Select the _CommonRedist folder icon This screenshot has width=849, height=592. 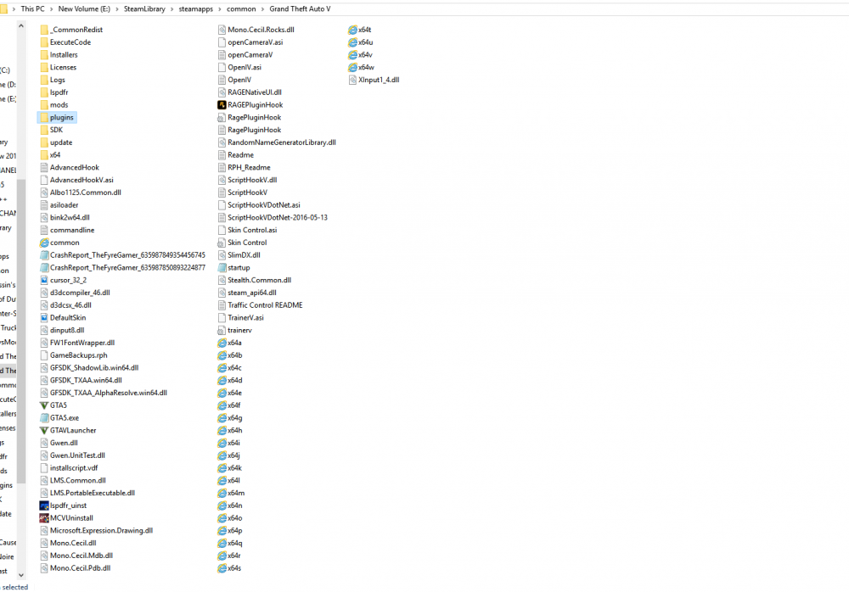tap(44, 30)
